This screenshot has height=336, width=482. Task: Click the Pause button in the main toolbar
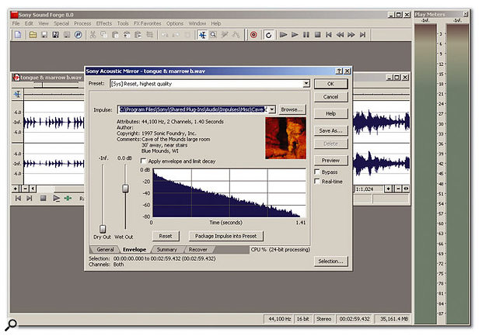coord(306,35)
